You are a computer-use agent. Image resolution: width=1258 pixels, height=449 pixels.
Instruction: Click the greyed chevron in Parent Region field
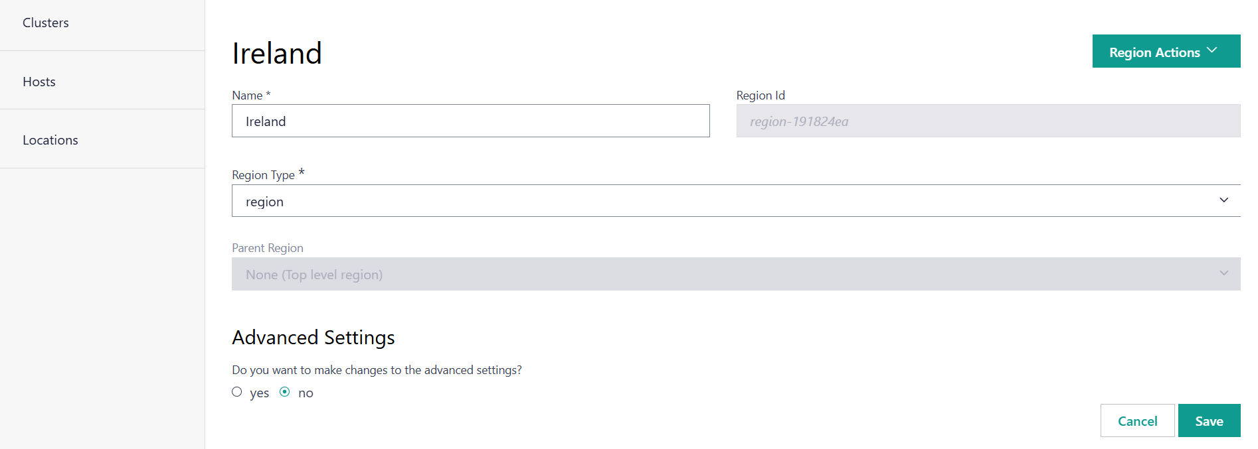click(x=1223, y=273)
